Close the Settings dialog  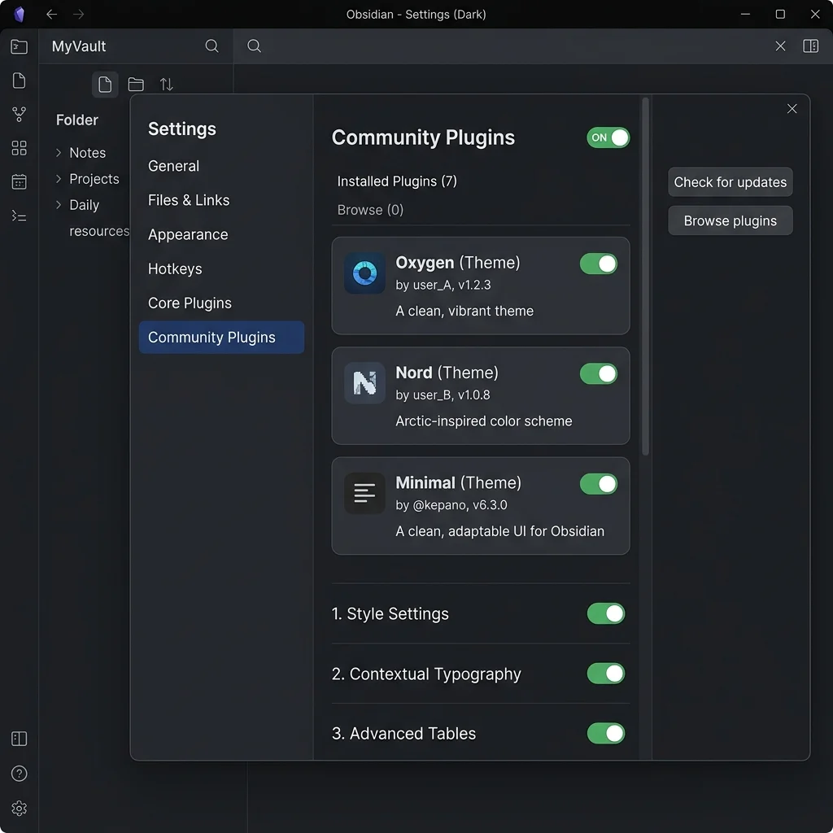[792, 109]
